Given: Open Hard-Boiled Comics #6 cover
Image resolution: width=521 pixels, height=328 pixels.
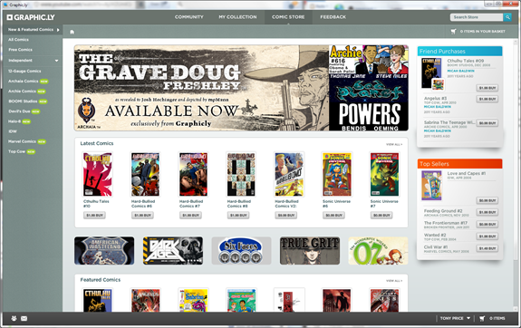Looking at the screenshot, I should (145, 175).
